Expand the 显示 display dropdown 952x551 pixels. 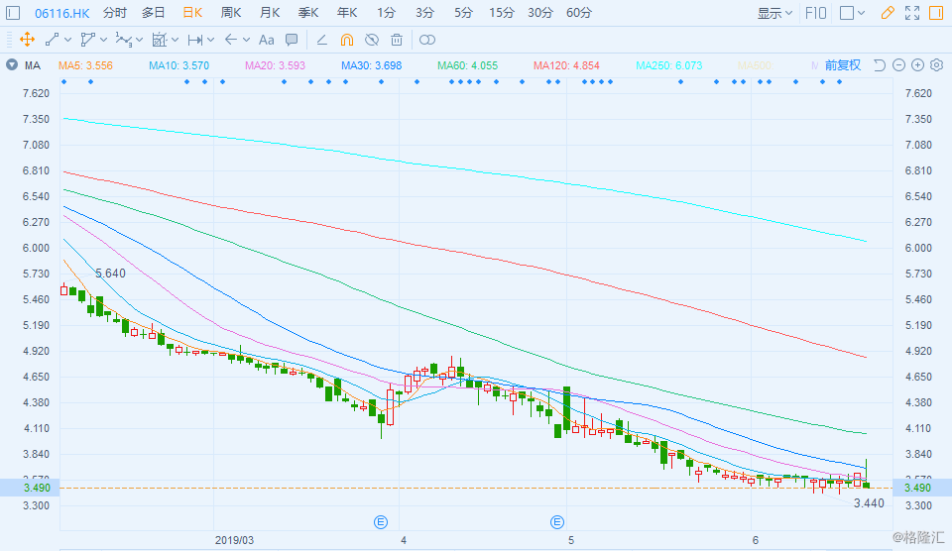click(774, 13)
